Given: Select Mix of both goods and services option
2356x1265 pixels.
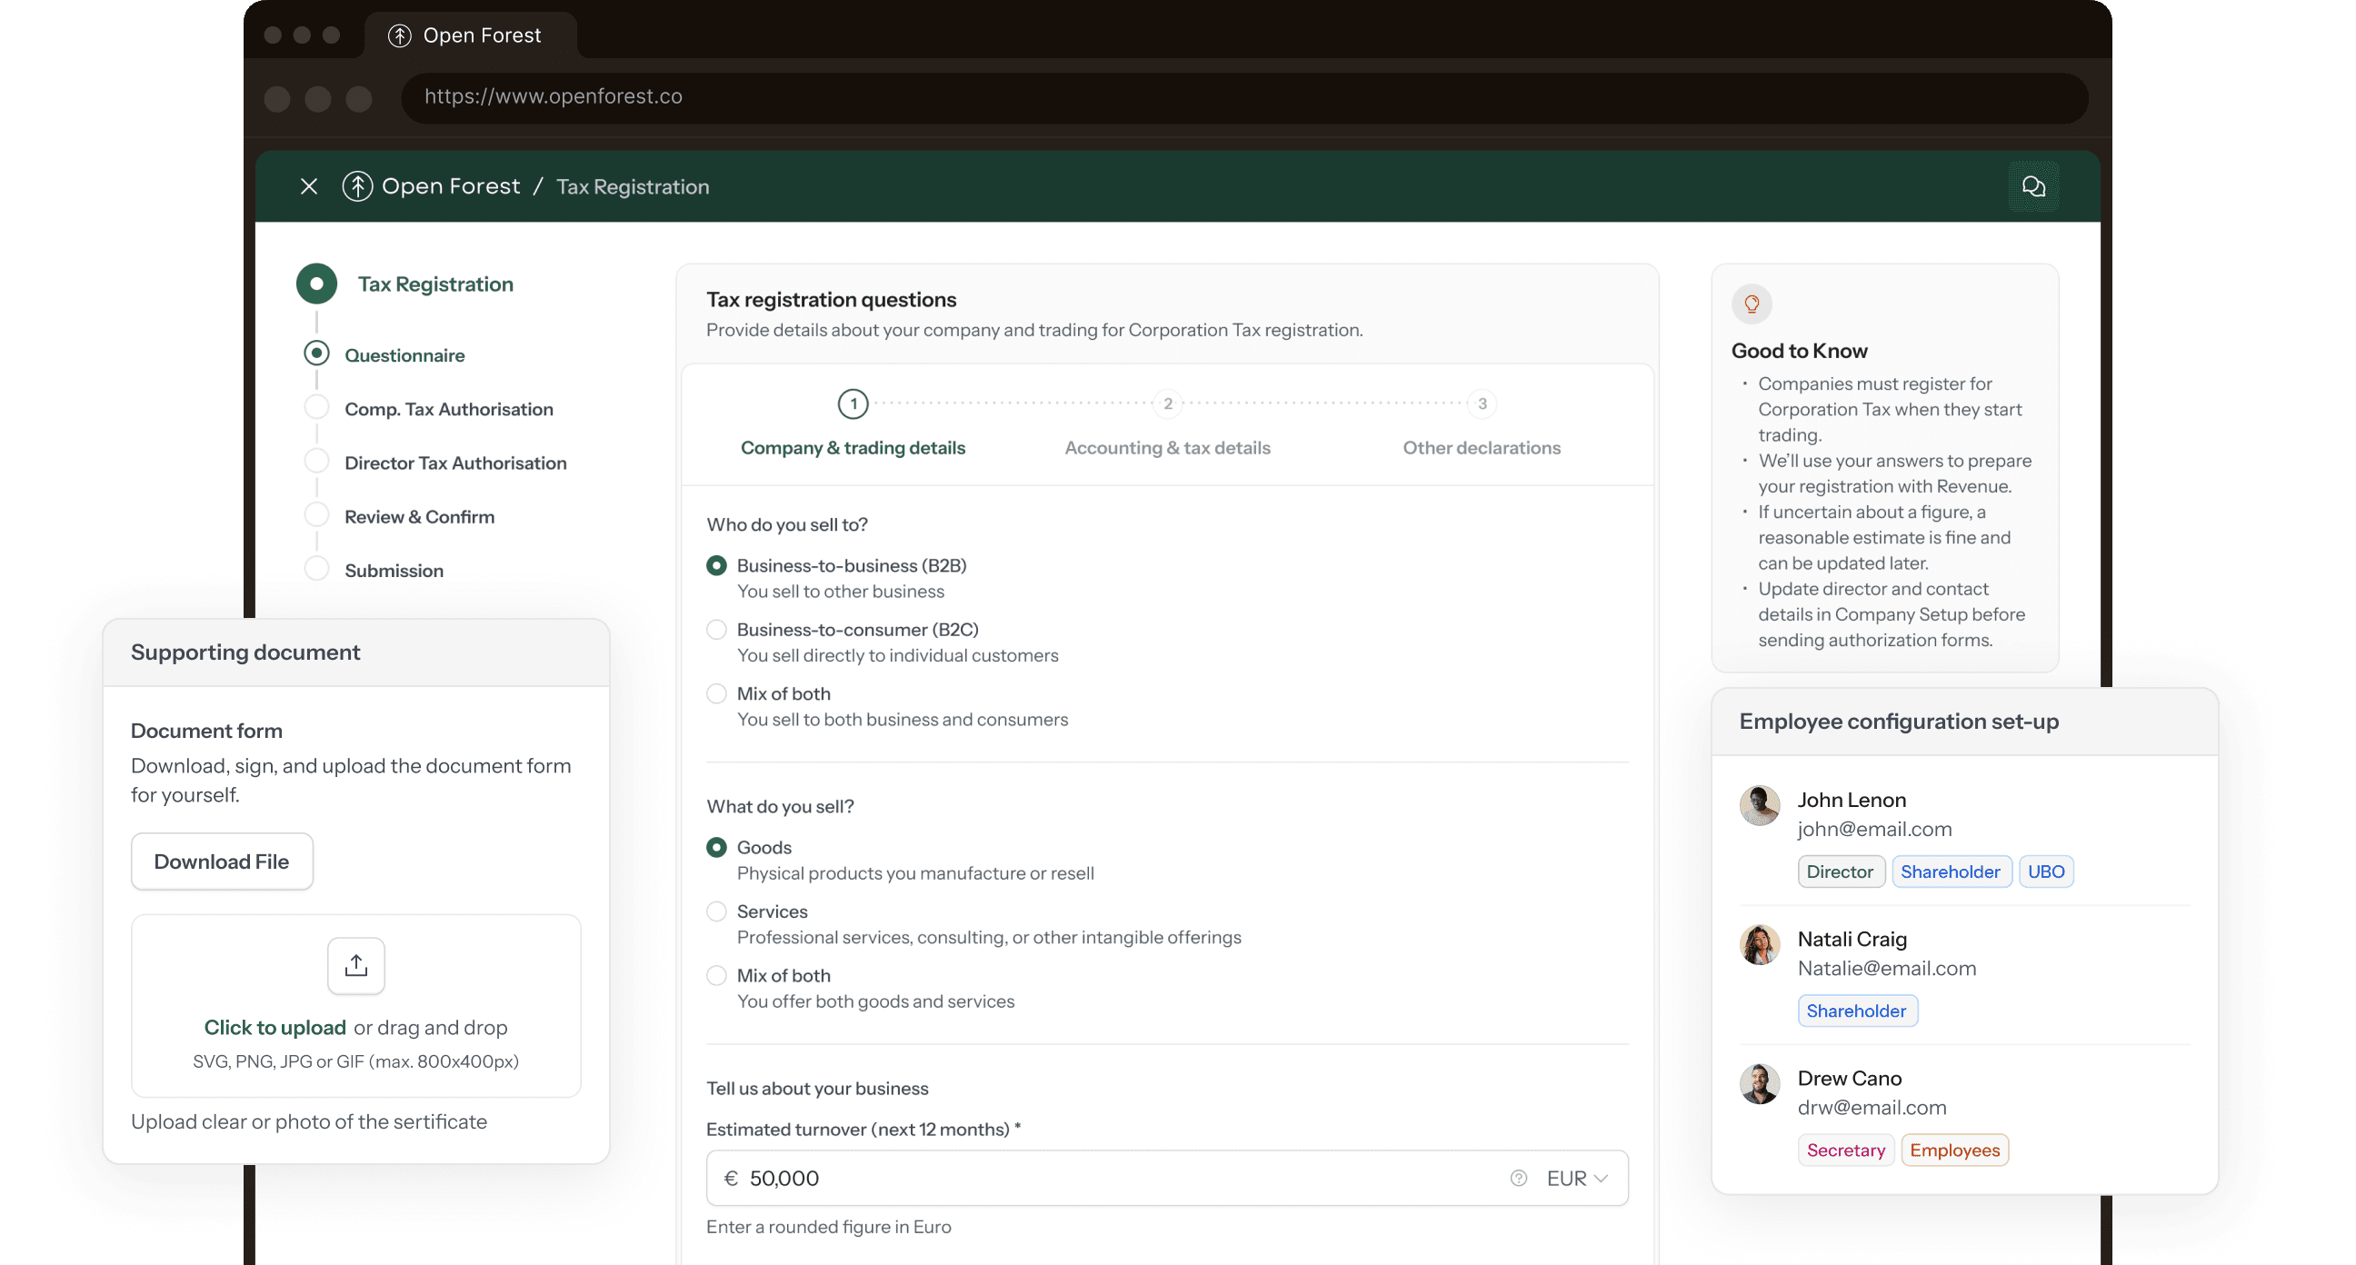Looking at the screenshot, I should coord(716,975).
